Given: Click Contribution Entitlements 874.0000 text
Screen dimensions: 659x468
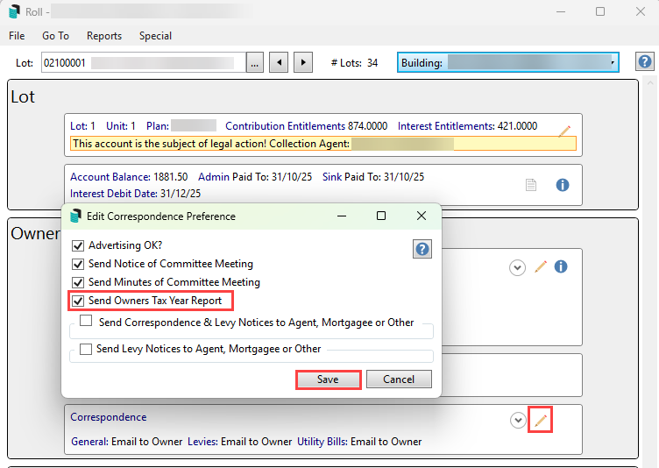Looking at the screenshot, I should [x=307, y=126].
